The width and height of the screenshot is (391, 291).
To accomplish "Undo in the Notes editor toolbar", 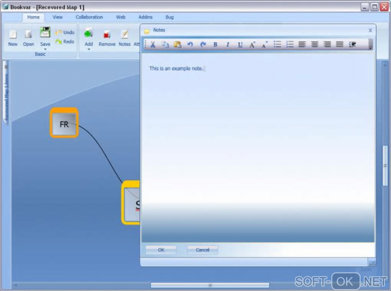I will (190, 44).
